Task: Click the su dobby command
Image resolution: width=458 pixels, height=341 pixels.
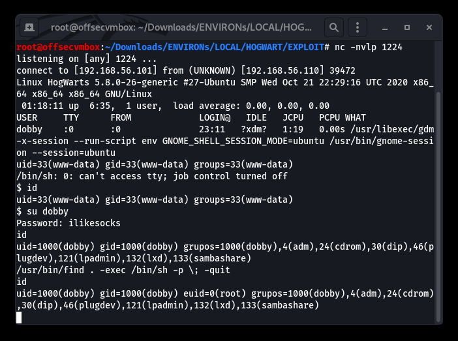Action: (x=48, y=211)
